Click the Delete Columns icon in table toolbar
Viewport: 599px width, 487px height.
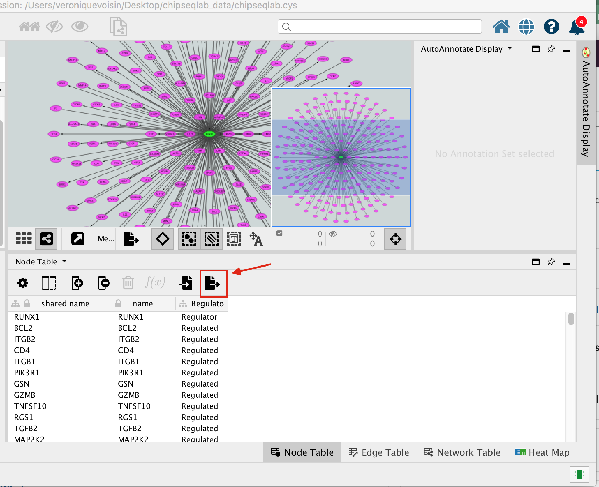[104, 283]
